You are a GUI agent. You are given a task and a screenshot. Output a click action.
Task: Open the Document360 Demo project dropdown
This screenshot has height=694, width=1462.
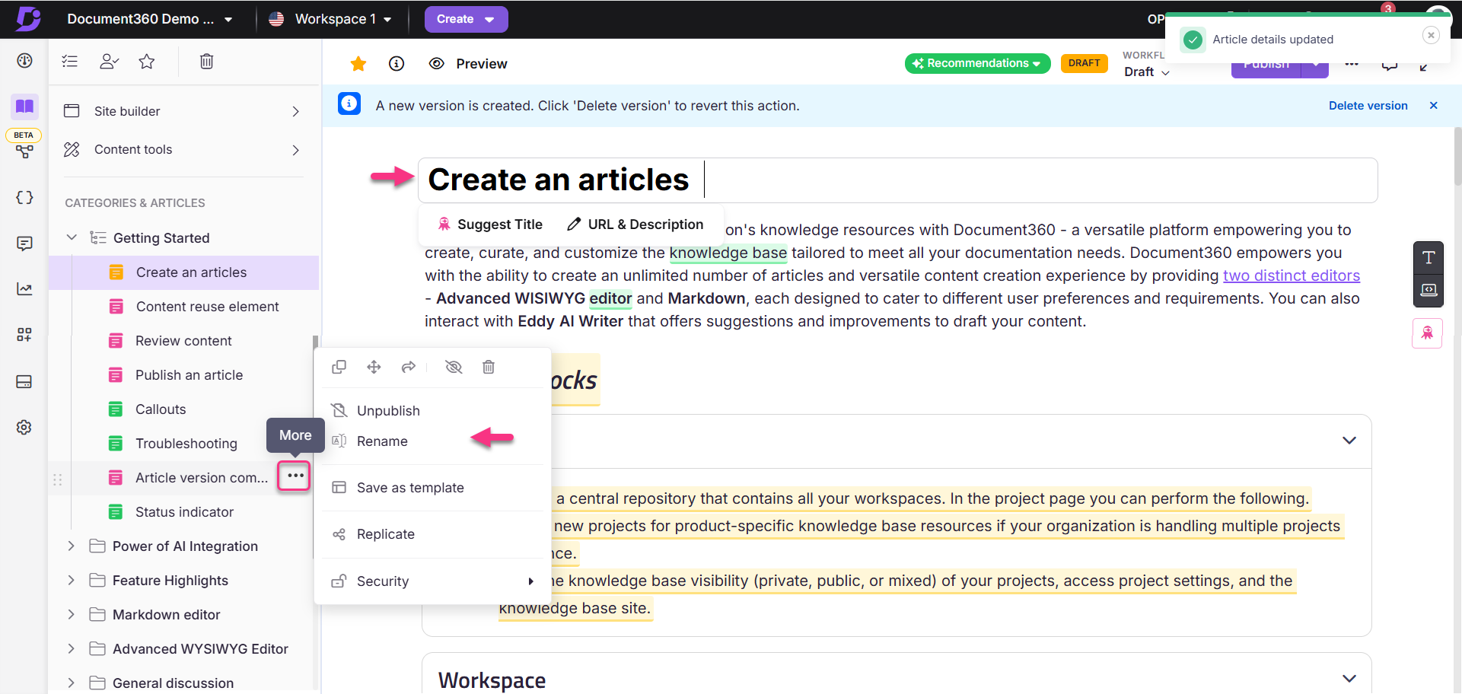[x=149, y=19]
